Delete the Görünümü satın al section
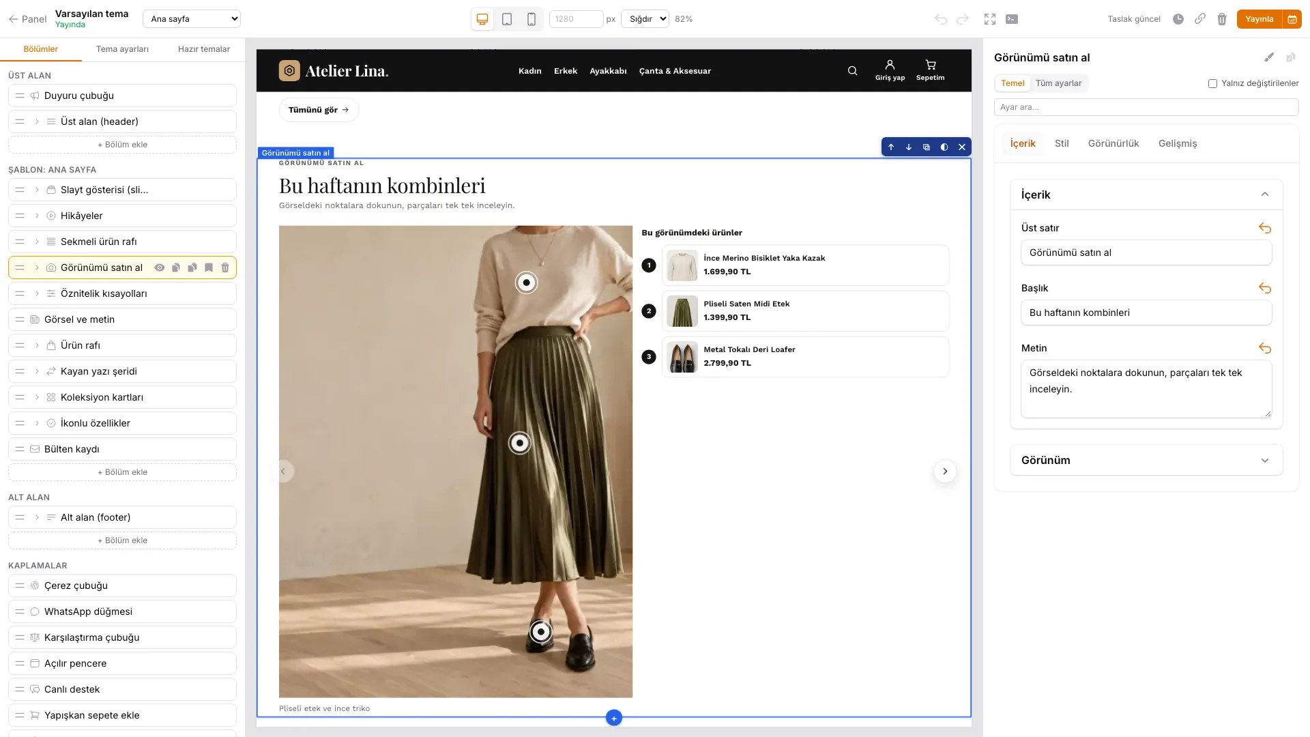Viewport: 1310px width, 737px height. pos(225,268)
